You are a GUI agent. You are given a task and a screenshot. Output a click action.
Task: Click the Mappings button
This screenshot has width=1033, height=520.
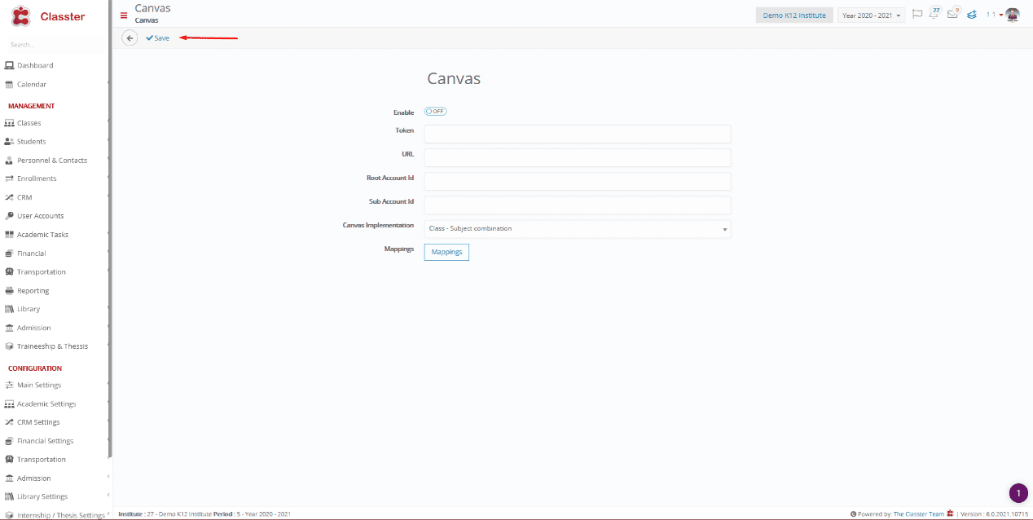(x=446, y=252)
